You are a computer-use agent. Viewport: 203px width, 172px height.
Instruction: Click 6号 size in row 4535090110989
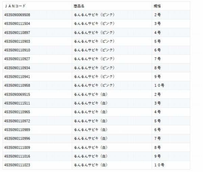tap(157, 130)
